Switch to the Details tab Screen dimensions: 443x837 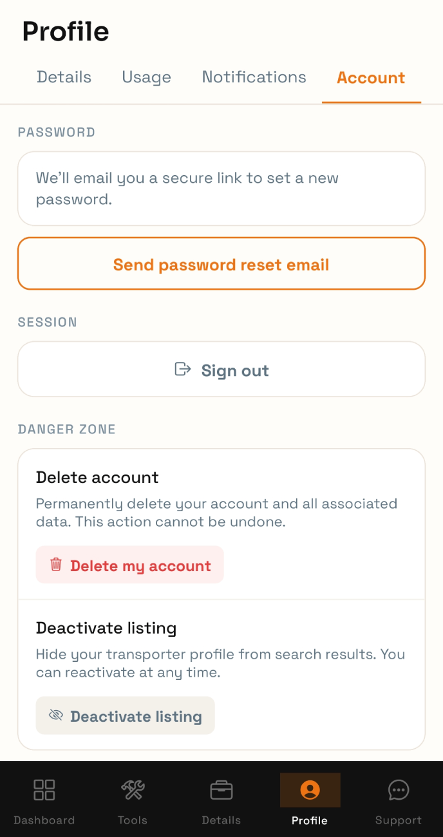(64, 77)
